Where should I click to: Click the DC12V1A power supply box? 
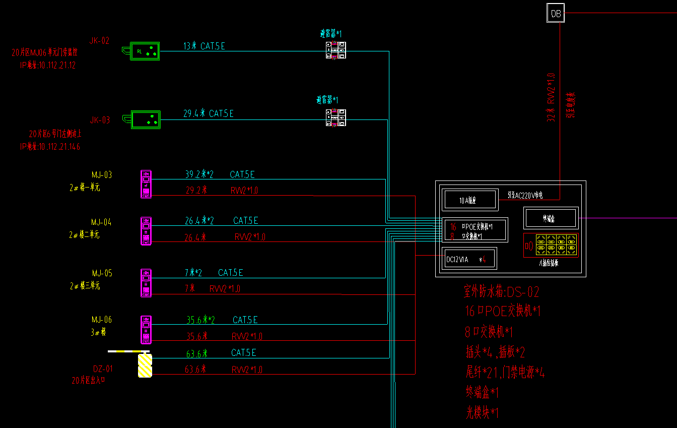469,259
